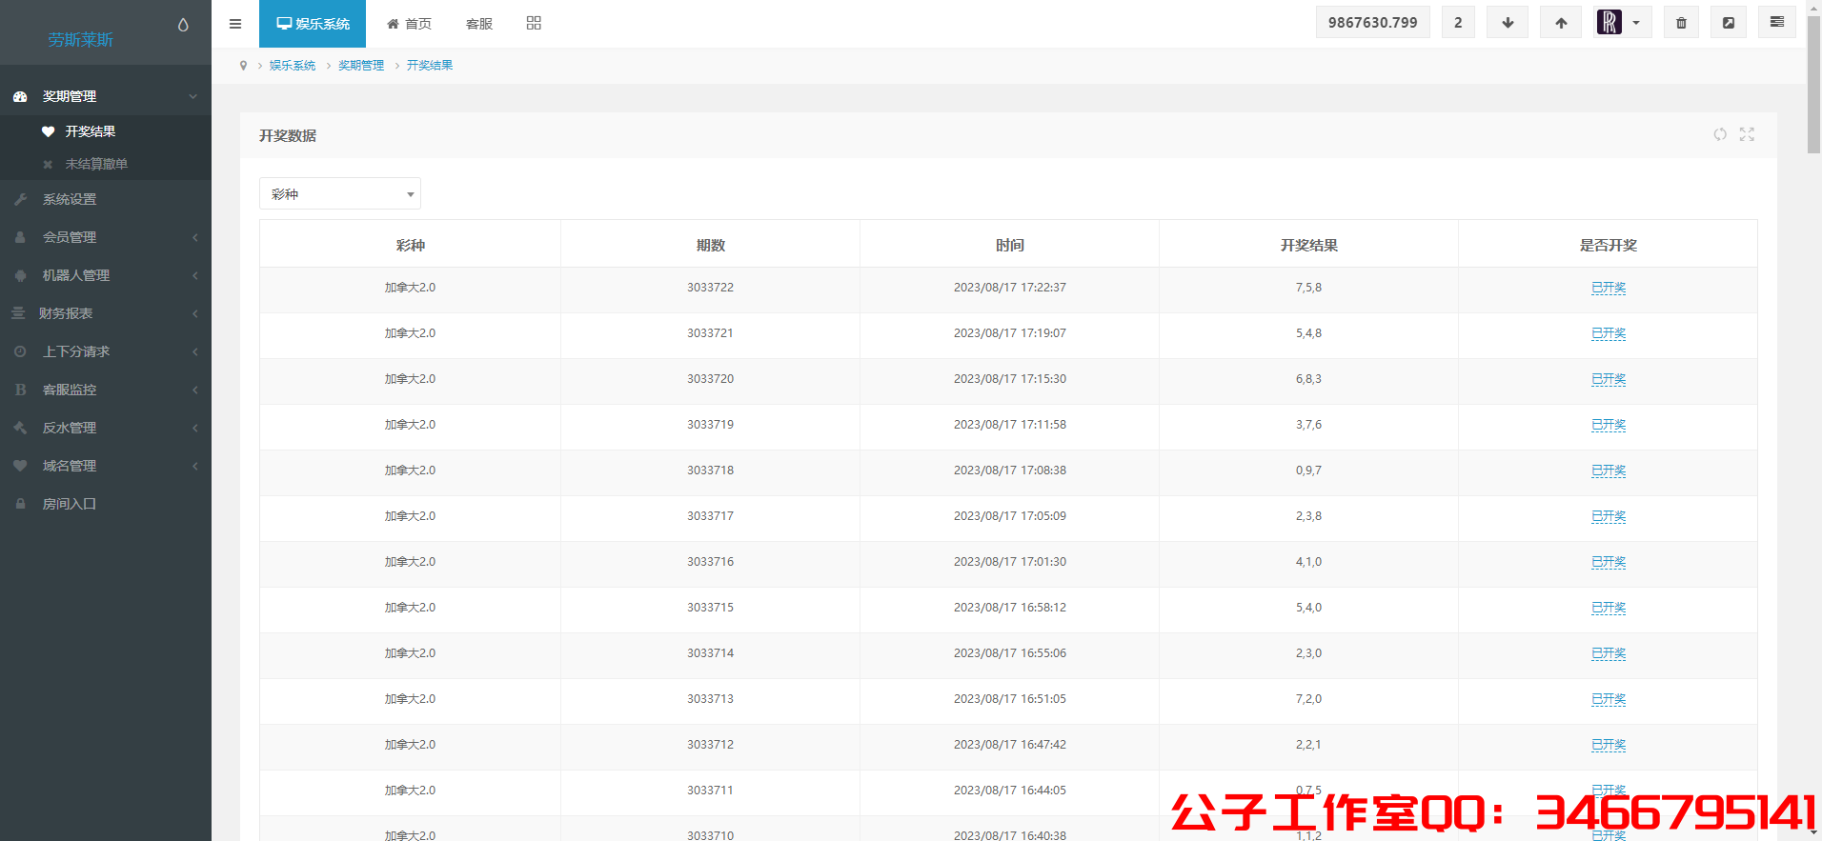
Task: Open the caret dropdown next to avatar
Action: point(1636,23)
